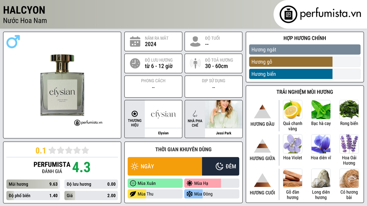Click the sun icon for Mùa Hạ
This screenshot has height=206, width=367.
pyautogui.click(x=190, y=183)
